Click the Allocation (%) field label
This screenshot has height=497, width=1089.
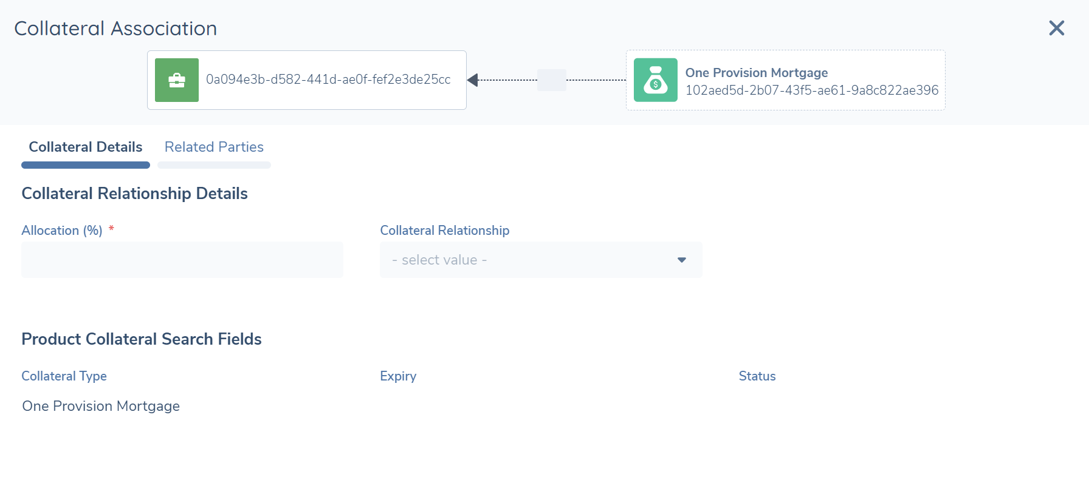[x=62, y=231]
